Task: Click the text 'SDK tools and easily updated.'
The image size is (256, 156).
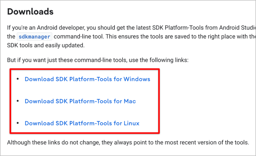Action: pos(46,45)
